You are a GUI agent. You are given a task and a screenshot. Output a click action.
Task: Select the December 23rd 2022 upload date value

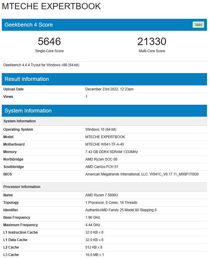pos(109,89)
